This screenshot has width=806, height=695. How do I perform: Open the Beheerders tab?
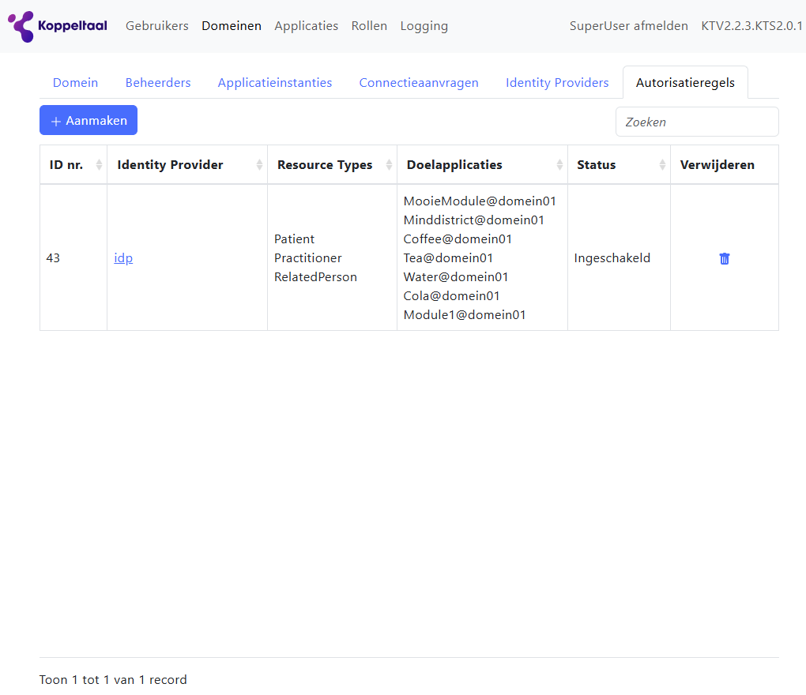tap(158, 83)
